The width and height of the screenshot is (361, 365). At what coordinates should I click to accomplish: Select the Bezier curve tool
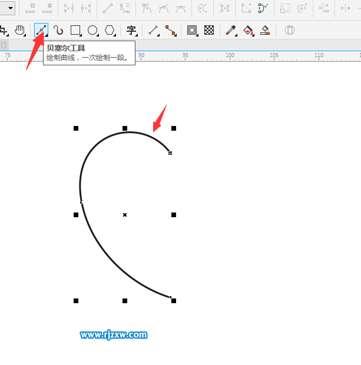[41, 30]
